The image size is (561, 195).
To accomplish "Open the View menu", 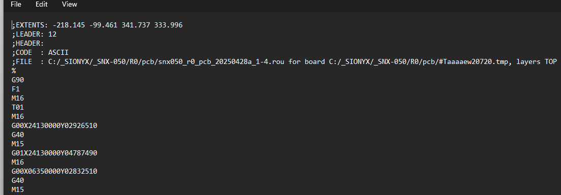I will [69, 4].
